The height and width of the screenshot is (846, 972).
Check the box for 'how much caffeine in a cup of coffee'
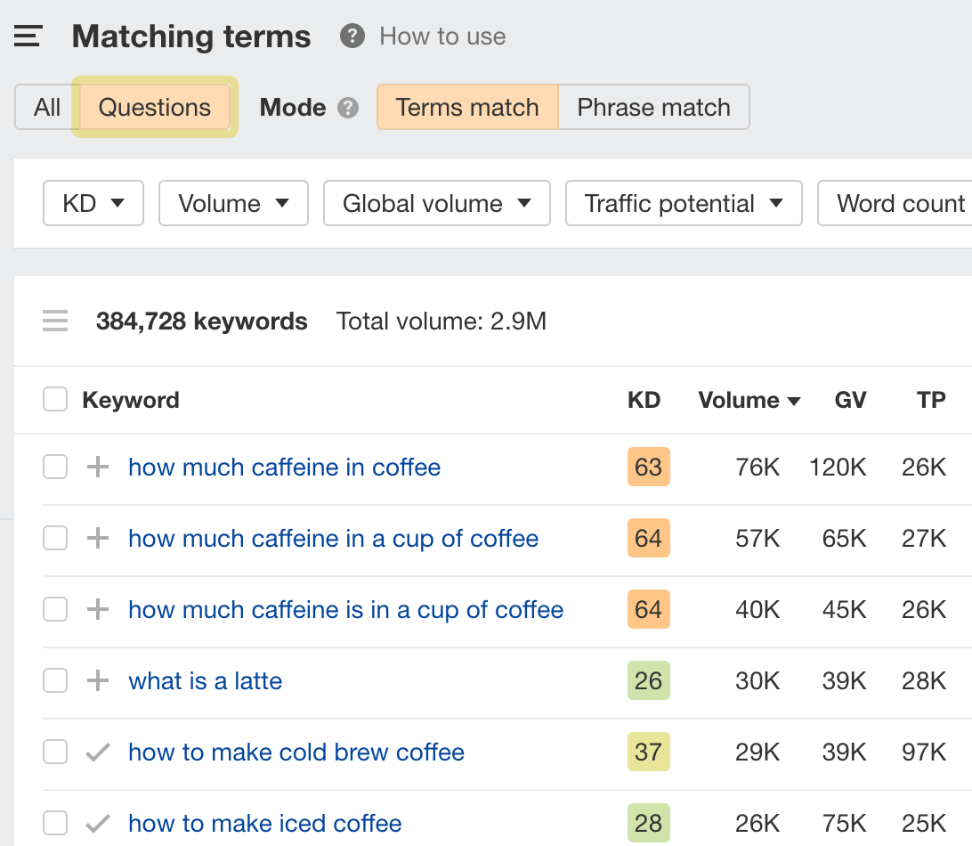tap(55, 539)
